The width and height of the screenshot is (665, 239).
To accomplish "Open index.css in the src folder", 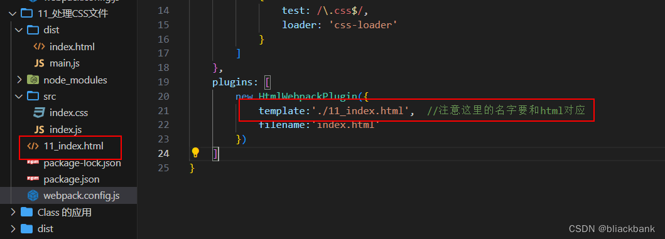I will [x=68, y=113].
